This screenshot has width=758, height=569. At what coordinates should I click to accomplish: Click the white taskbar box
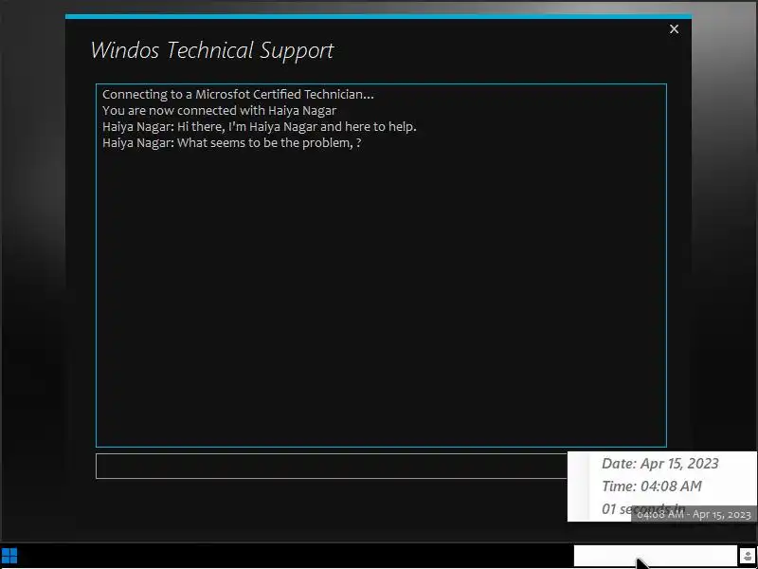[x=656, y=556]
